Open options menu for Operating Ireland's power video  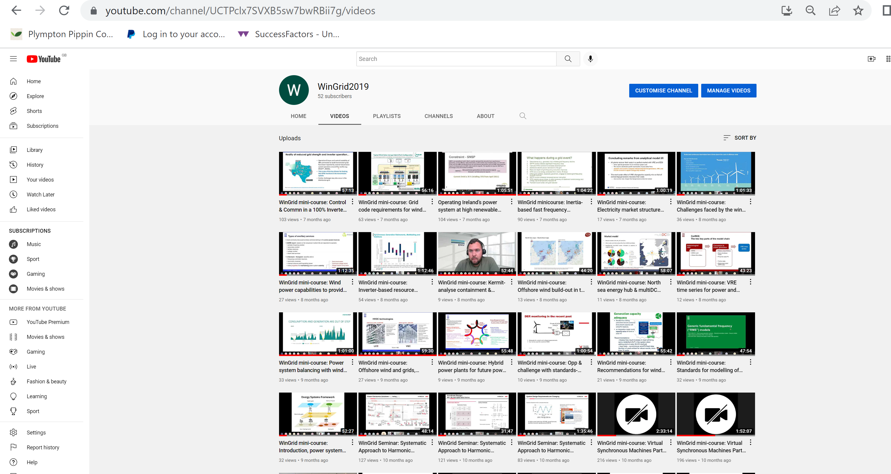pyautogui.click(x=512, y=201)
